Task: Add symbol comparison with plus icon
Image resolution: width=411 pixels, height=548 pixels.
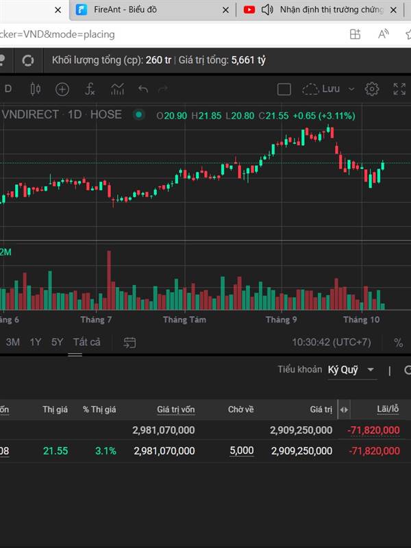Action: coord(62,90)
